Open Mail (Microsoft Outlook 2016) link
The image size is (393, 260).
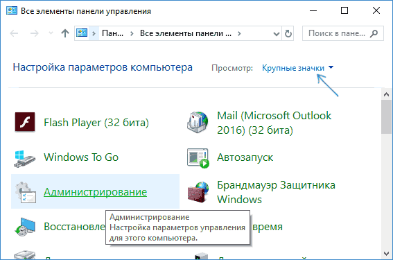tap(274, 123)
